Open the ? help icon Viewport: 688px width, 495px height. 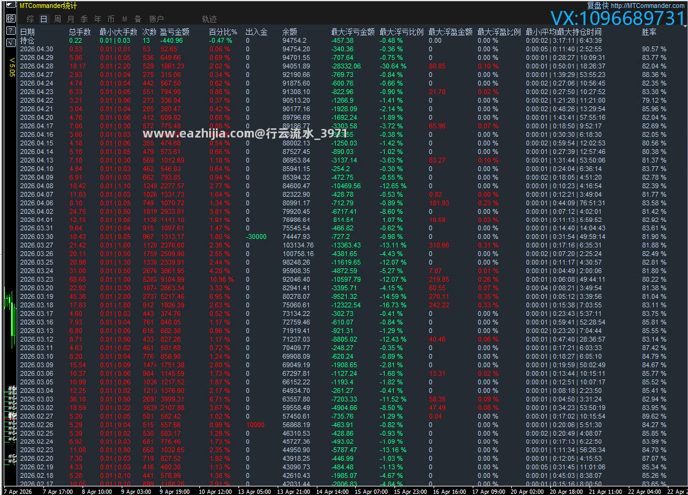click(x=11, y=31)
